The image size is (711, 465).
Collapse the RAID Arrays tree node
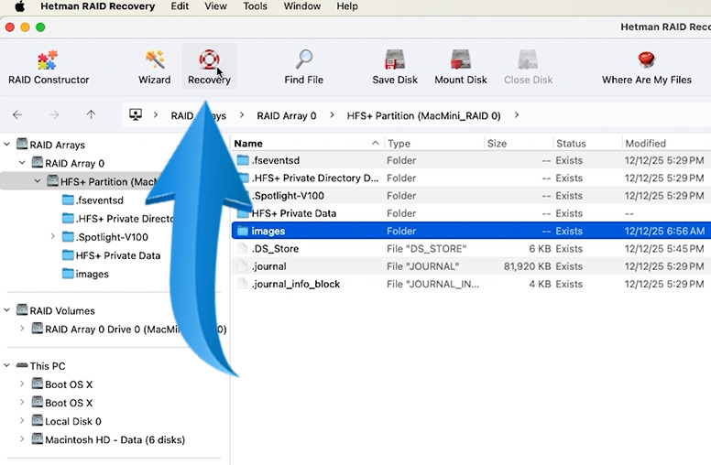tap(6, 145)
